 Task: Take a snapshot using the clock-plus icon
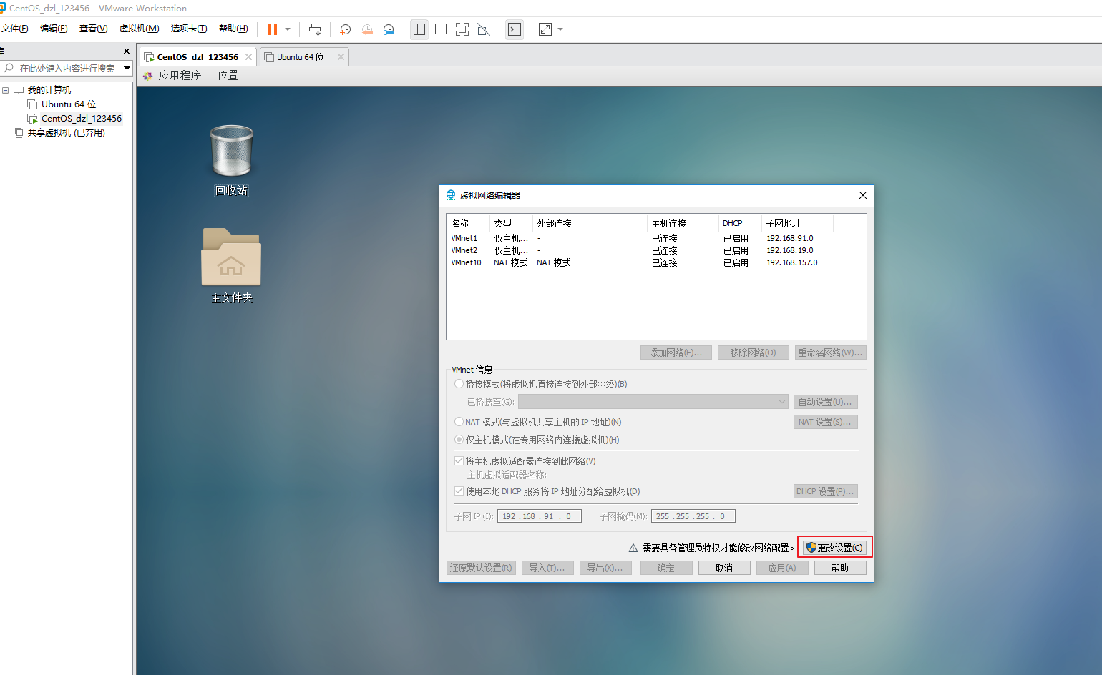pos(345,29)
